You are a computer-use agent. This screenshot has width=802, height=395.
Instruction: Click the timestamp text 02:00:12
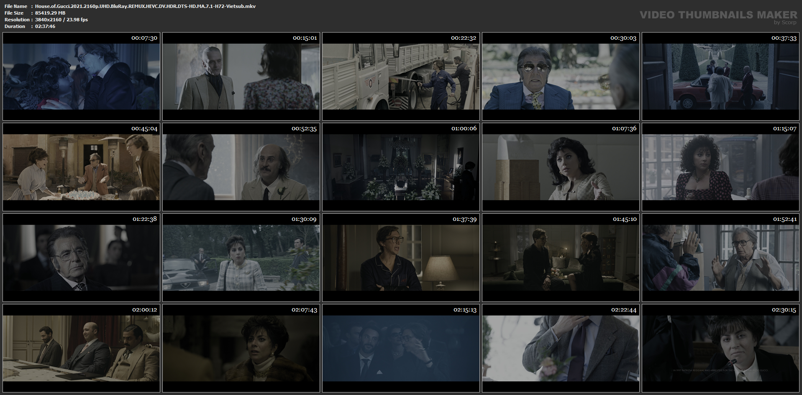[144, 310]
